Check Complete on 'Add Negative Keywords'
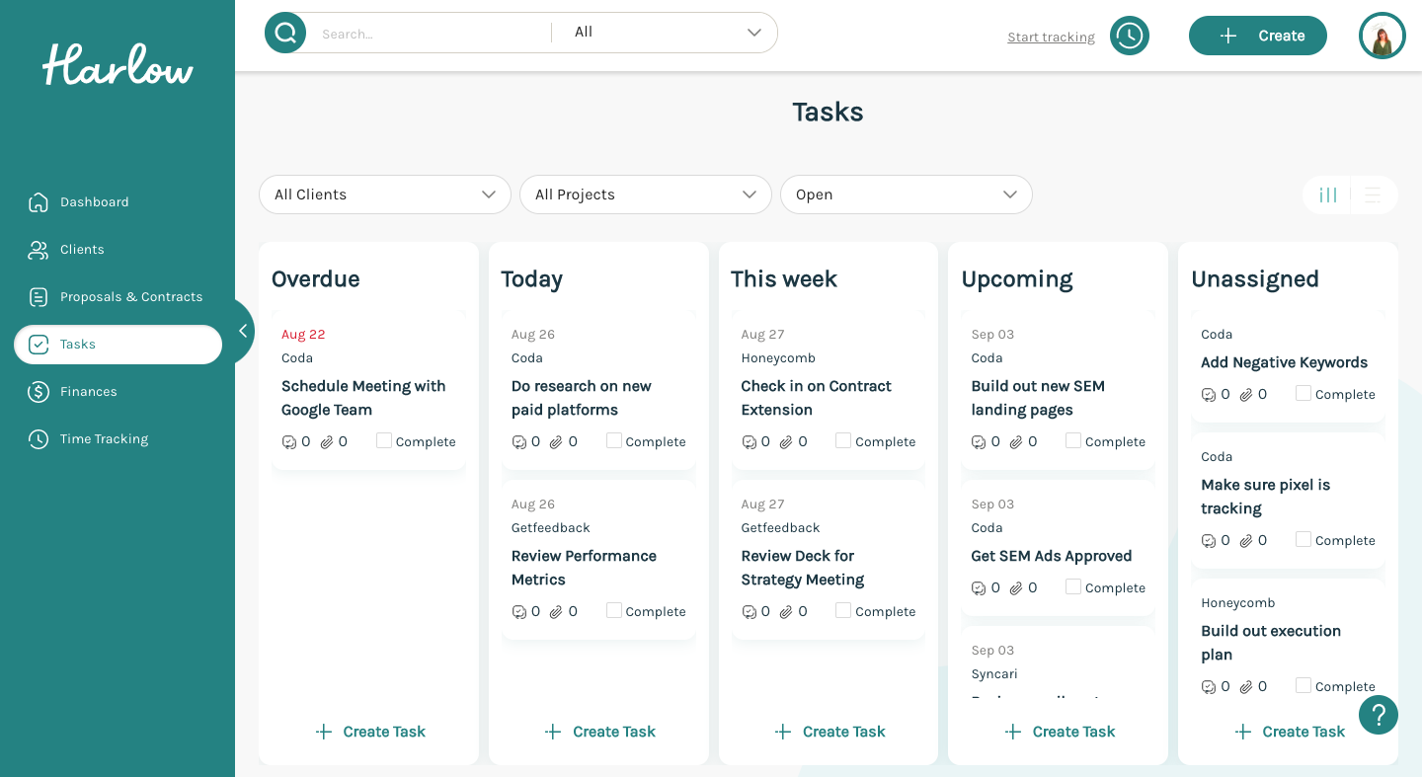Screen dimensions: 1422x777 tap(1303, 394)
